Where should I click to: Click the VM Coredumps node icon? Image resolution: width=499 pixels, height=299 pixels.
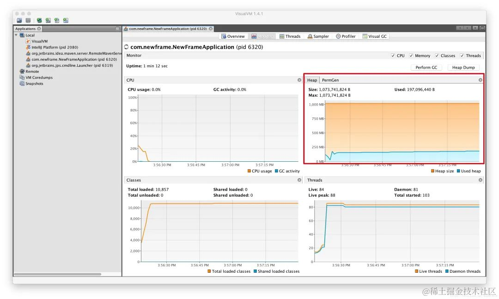(22, 77)
